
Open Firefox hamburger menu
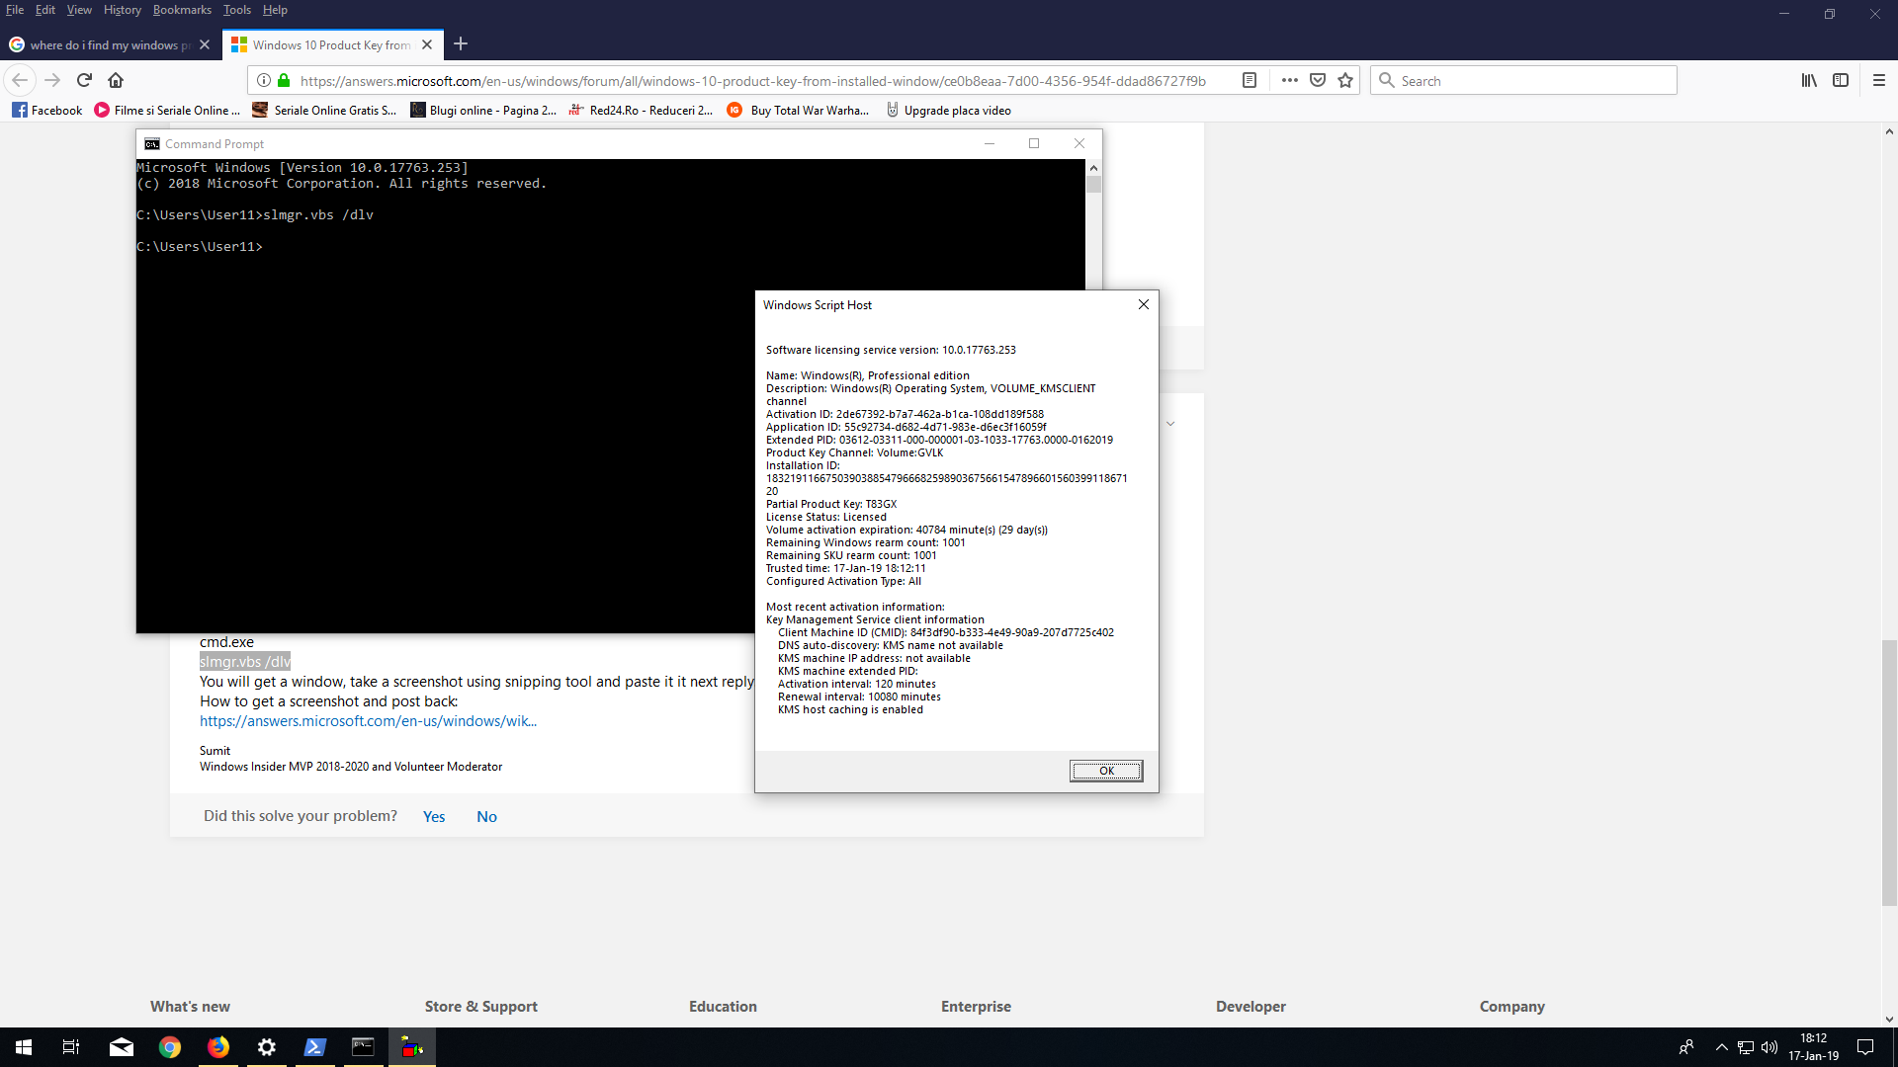[1879, 80]
